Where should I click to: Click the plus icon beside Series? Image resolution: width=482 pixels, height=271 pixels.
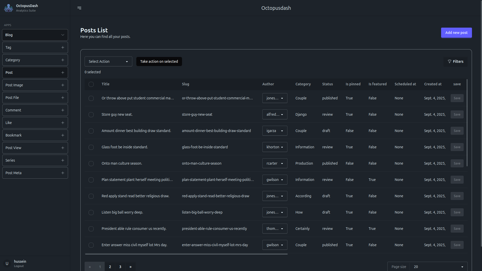[x=63, y=160]
